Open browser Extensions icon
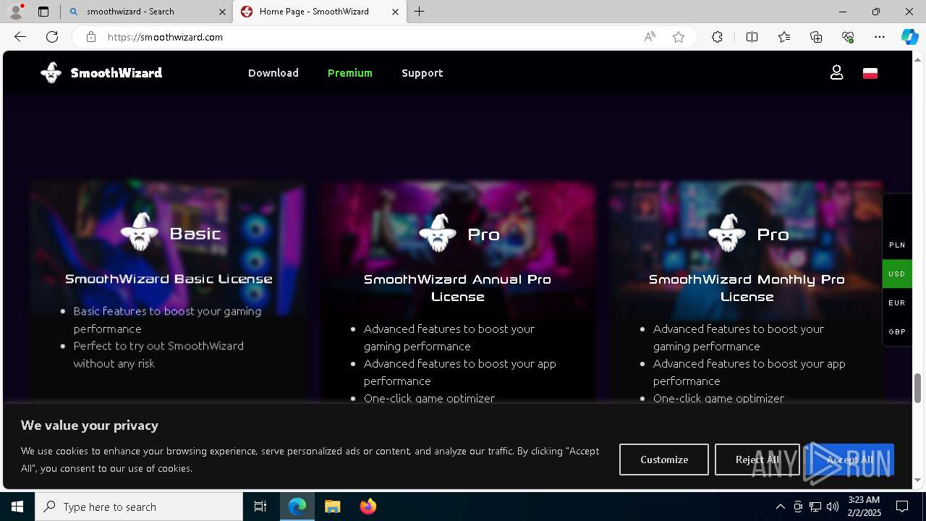Screen dimensions: 926x521 tap(717, 37)
